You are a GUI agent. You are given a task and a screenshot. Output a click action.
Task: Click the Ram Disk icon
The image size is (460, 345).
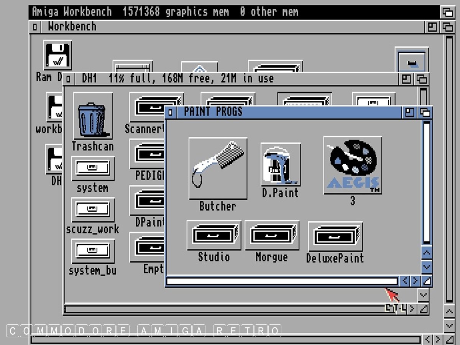pos(58,55)
